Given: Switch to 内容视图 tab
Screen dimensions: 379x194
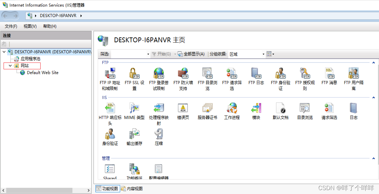Looking at the screenshot, I should 132,189.
